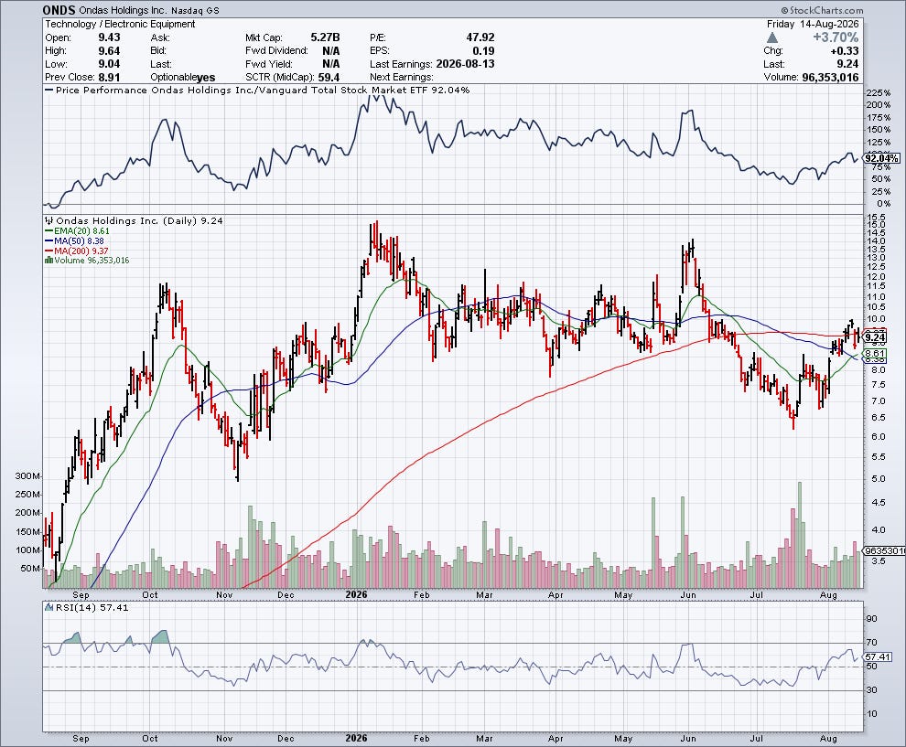The width and height of the screenshot is (906, 747).
Task: Click 'Technology / Electronic Equipment' sector text
Action: click(120, 25)
